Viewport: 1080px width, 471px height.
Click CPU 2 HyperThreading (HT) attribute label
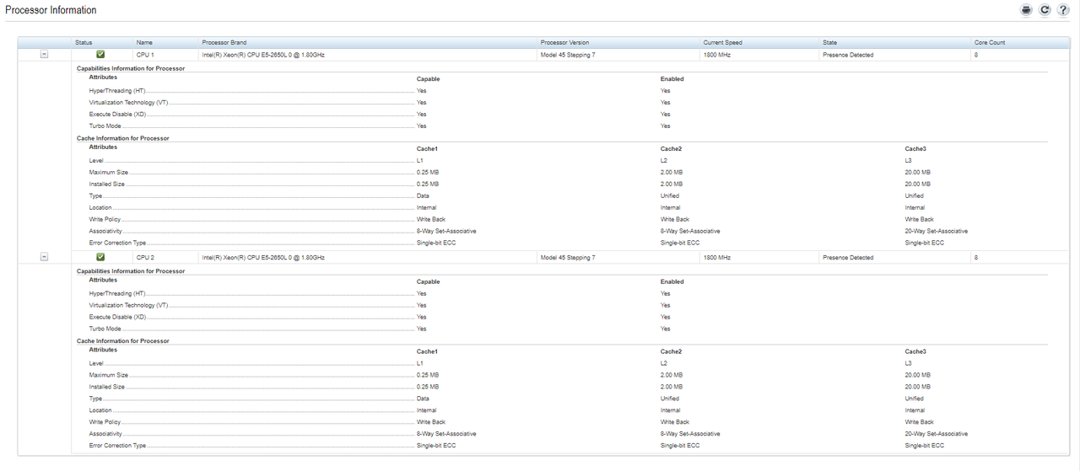(x=117, y=293)
